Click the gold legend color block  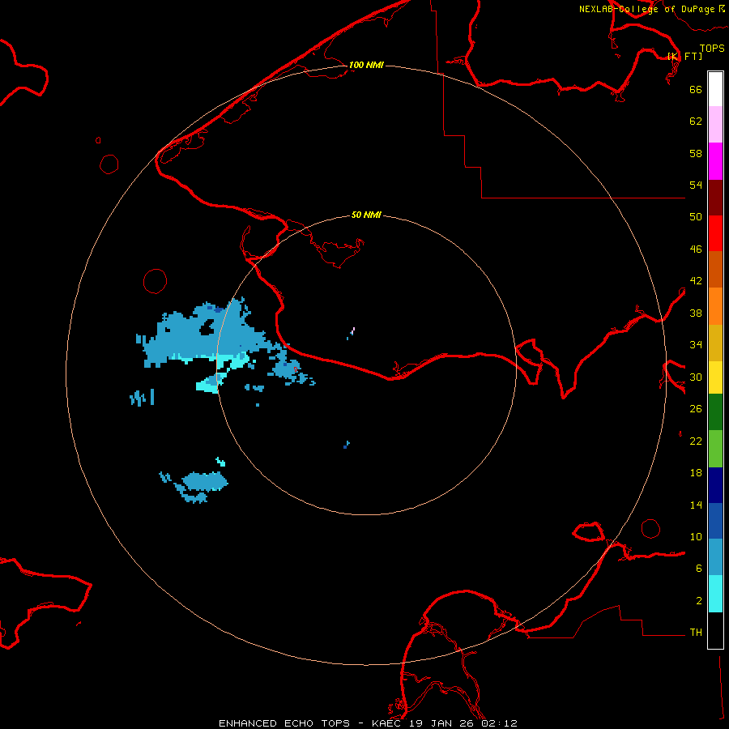click(715, 343)
